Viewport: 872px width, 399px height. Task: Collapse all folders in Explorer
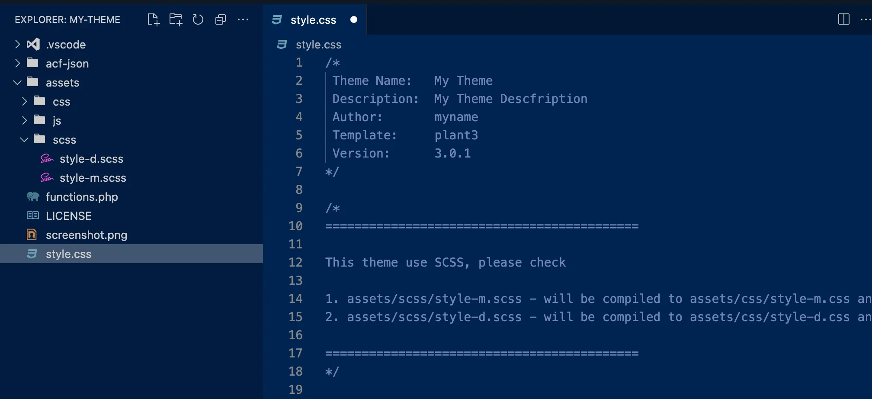click(x=221, y=19)
